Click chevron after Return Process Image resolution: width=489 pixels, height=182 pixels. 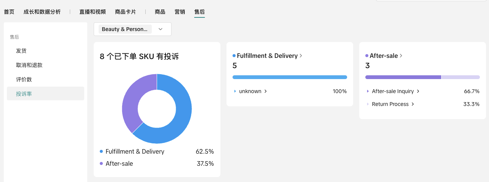pyautogui.click(x=413, y=104)
